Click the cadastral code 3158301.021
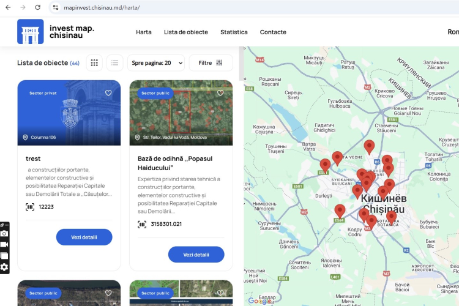The width and height of the screenshot is (459, 306). [x=166, y=224]
